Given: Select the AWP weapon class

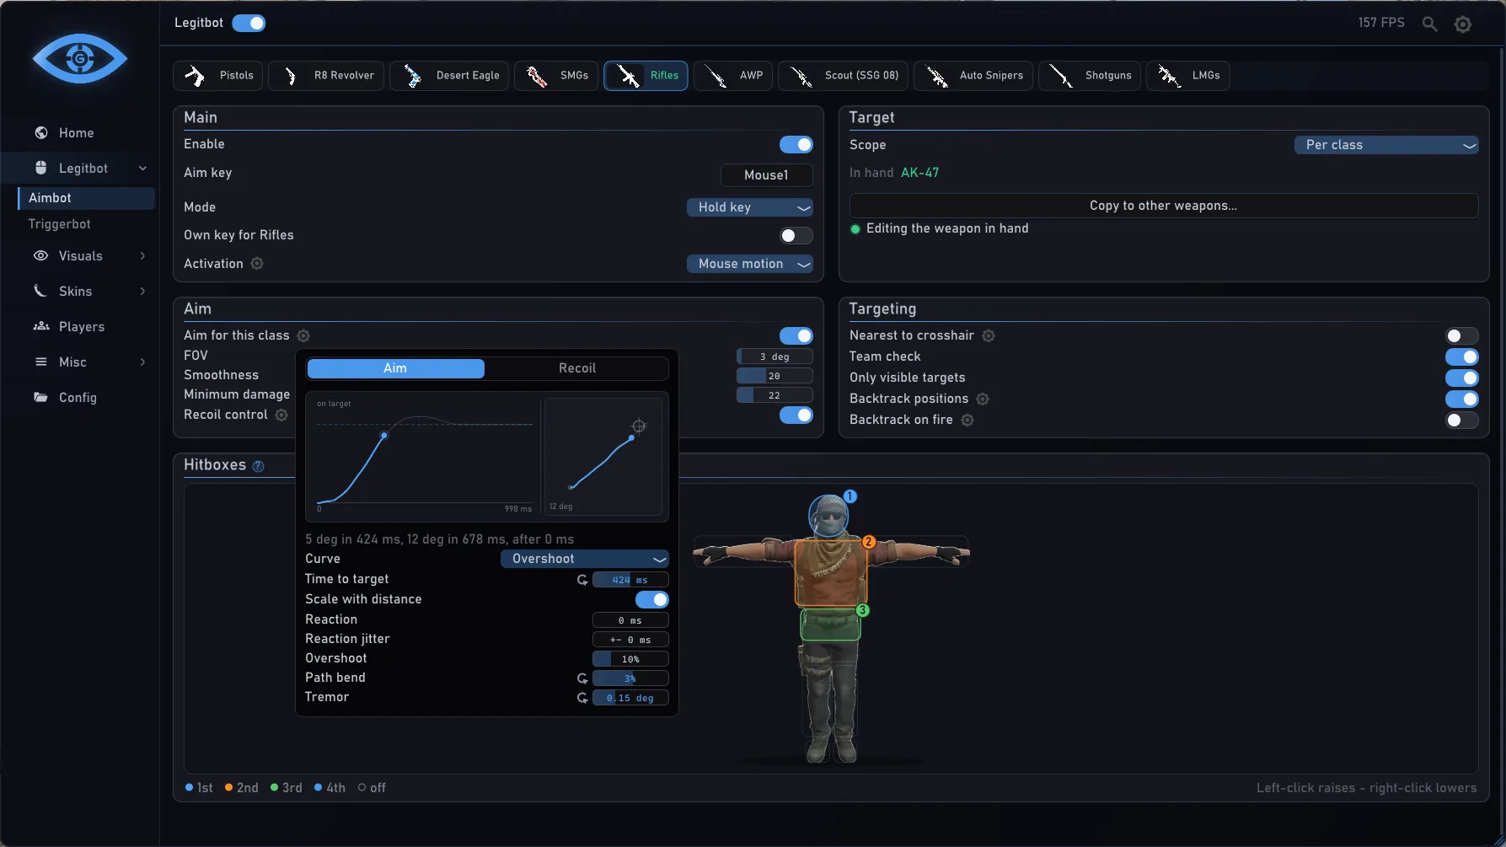Looking at the screenshot, I should (x=733, y=76).
